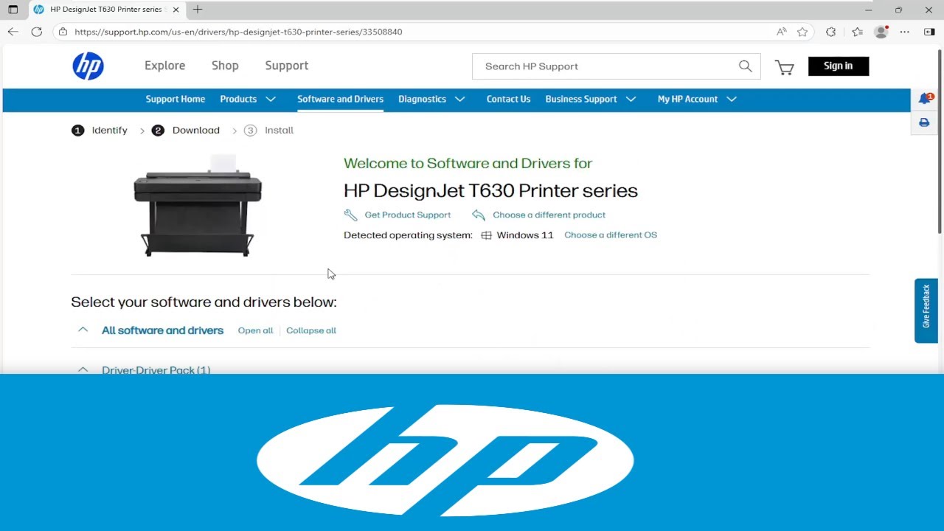Add page to favorites star icon
Viewport: 944px width, 531px height.
pyautogui.click(x=802, y=32)
